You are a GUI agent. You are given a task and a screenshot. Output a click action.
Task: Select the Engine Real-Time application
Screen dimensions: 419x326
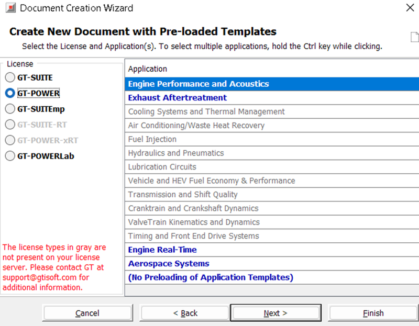[x=272, y=250]
